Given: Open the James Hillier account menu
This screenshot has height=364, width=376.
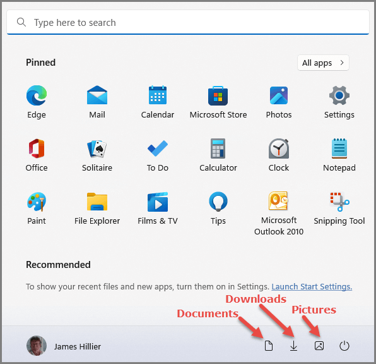Looking at the screenshot, I should tap(64, 346).
